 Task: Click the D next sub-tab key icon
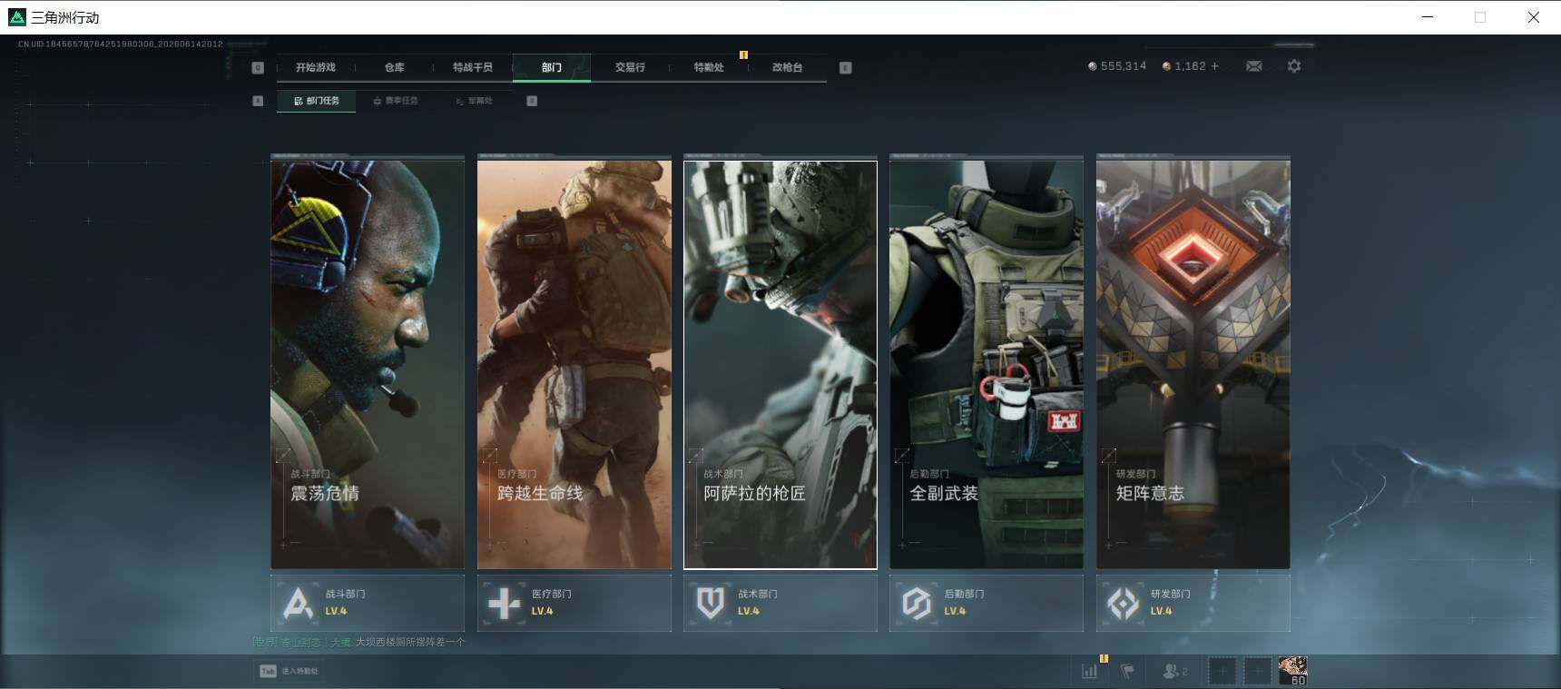pyautogui.click(x=532, y=101)
